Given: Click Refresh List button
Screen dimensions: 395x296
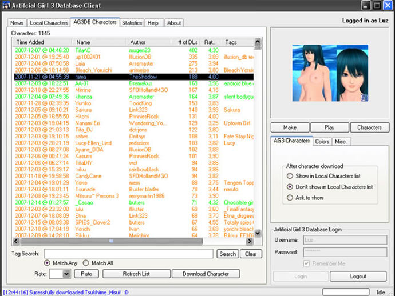Looking at the screenshot, I should tap(136, 274).
